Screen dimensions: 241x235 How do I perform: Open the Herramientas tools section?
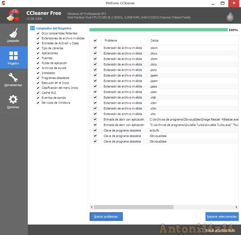pos(13,80)
